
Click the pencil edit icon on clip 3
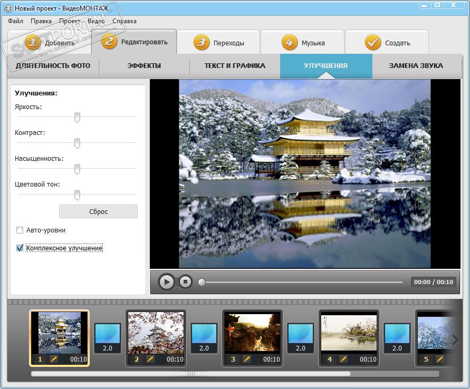247,359
